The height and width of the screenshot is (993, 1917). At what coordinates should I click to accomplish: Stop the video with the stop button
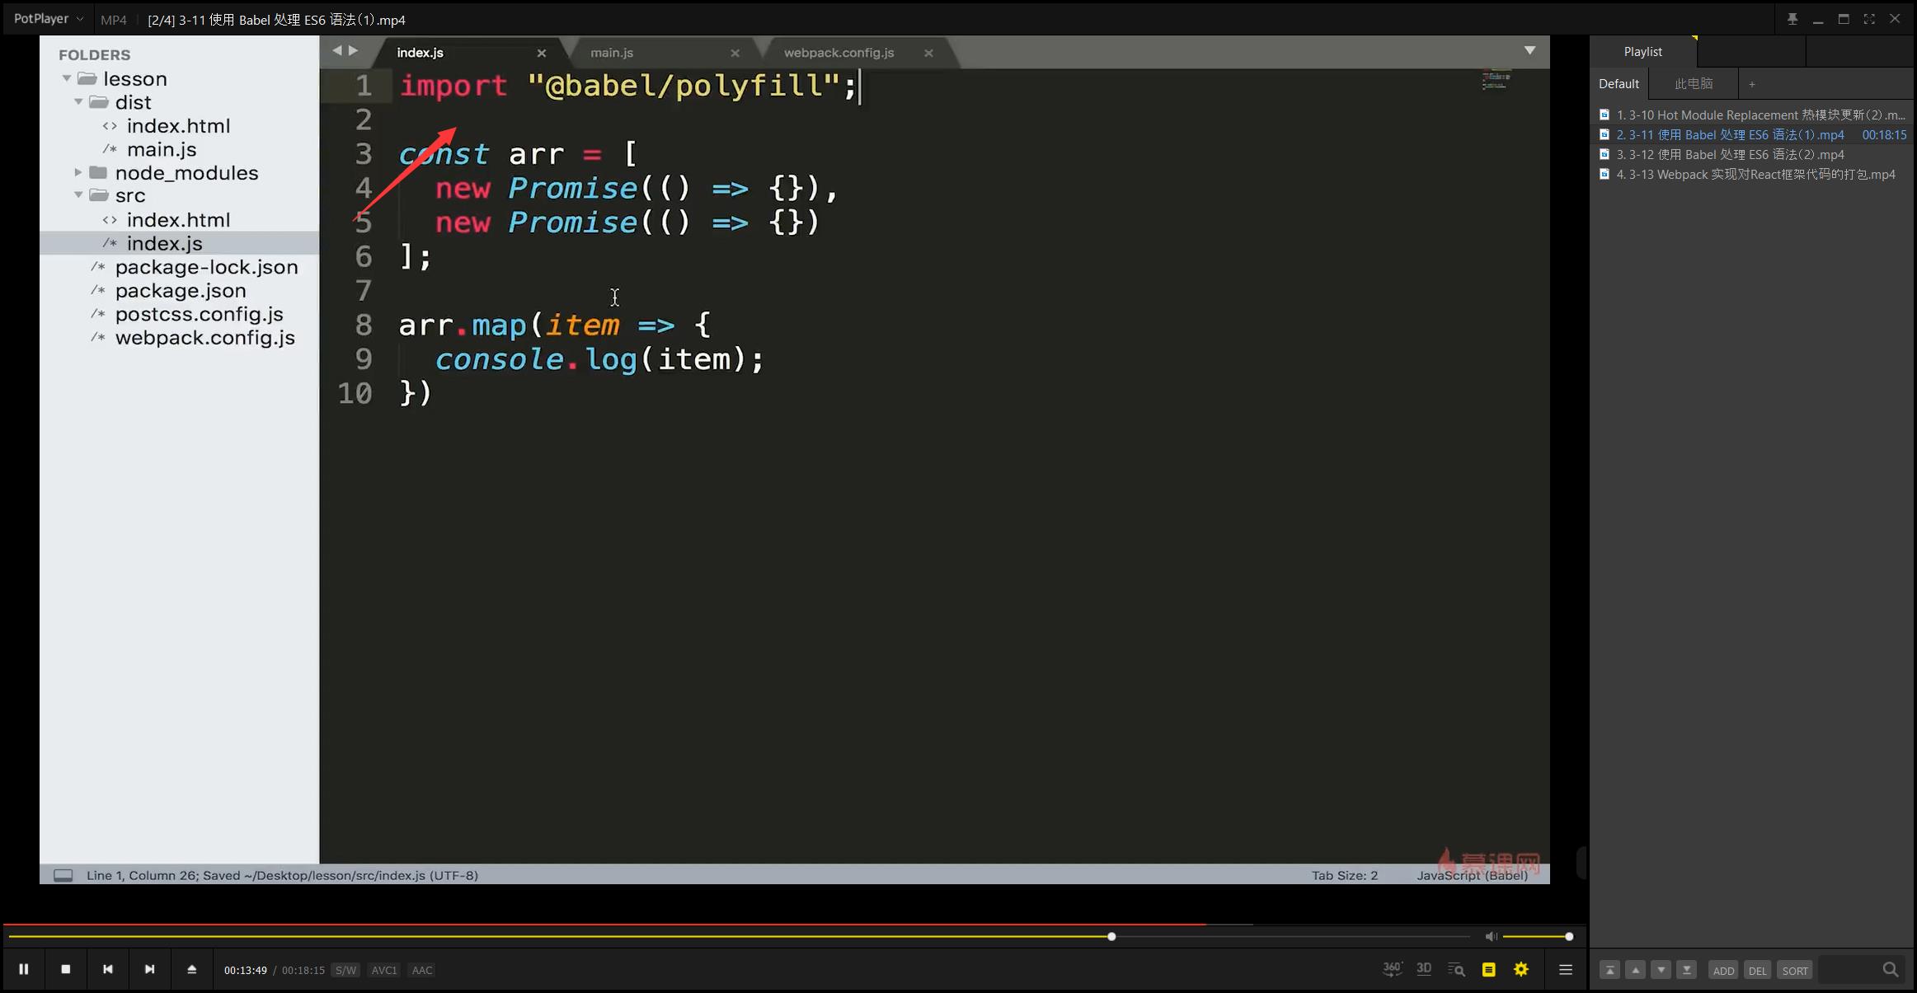[66, 969]
